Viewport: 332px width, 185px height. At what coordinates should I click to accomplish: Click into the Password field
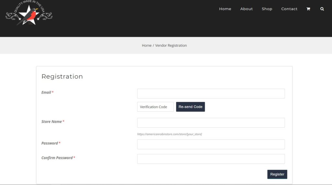point(211,145)
